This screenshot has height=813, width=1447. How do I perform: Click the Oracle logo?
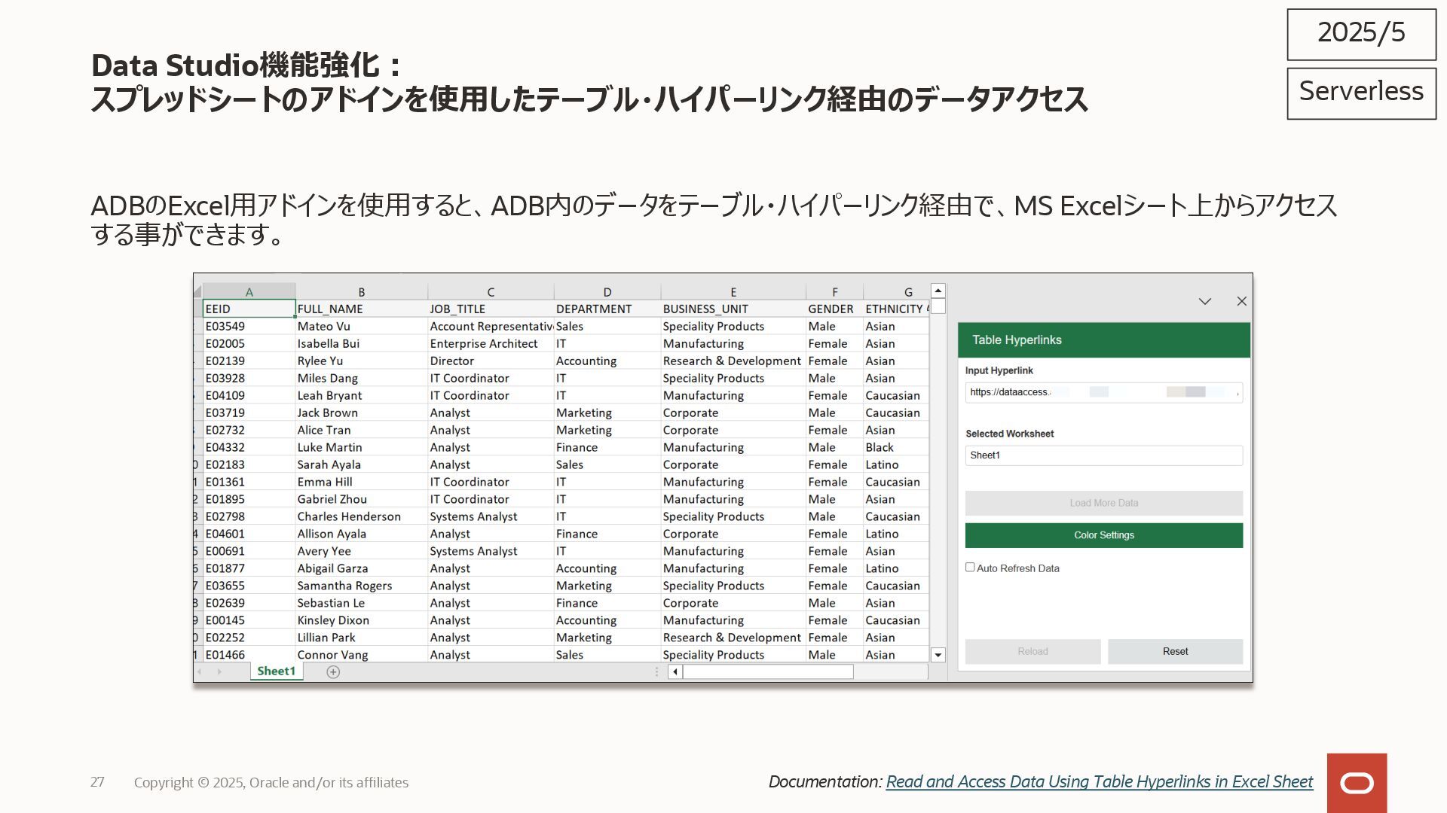coord(1357,783)
